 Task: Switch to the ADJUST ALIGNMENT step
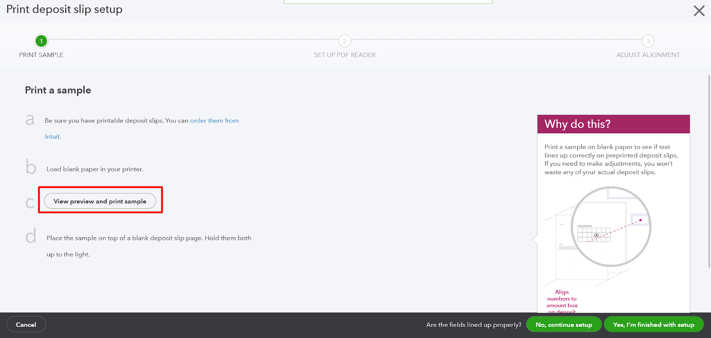(x=648, y=55)
